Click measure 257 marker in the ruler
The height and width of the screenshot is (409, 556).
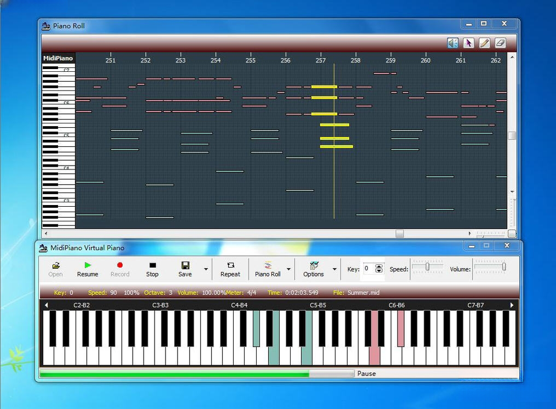321,60
